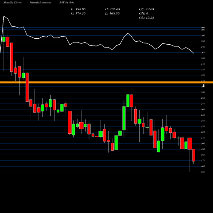Click the 395 price axis label
Viewport: 213px width, 213px height.
(x=203, y=35)
